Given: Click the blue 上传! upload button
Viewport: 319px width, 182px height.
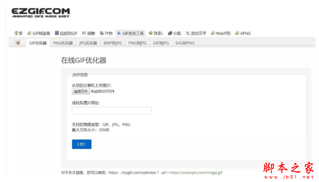Looking at the screenshot, I should [82, 144].
